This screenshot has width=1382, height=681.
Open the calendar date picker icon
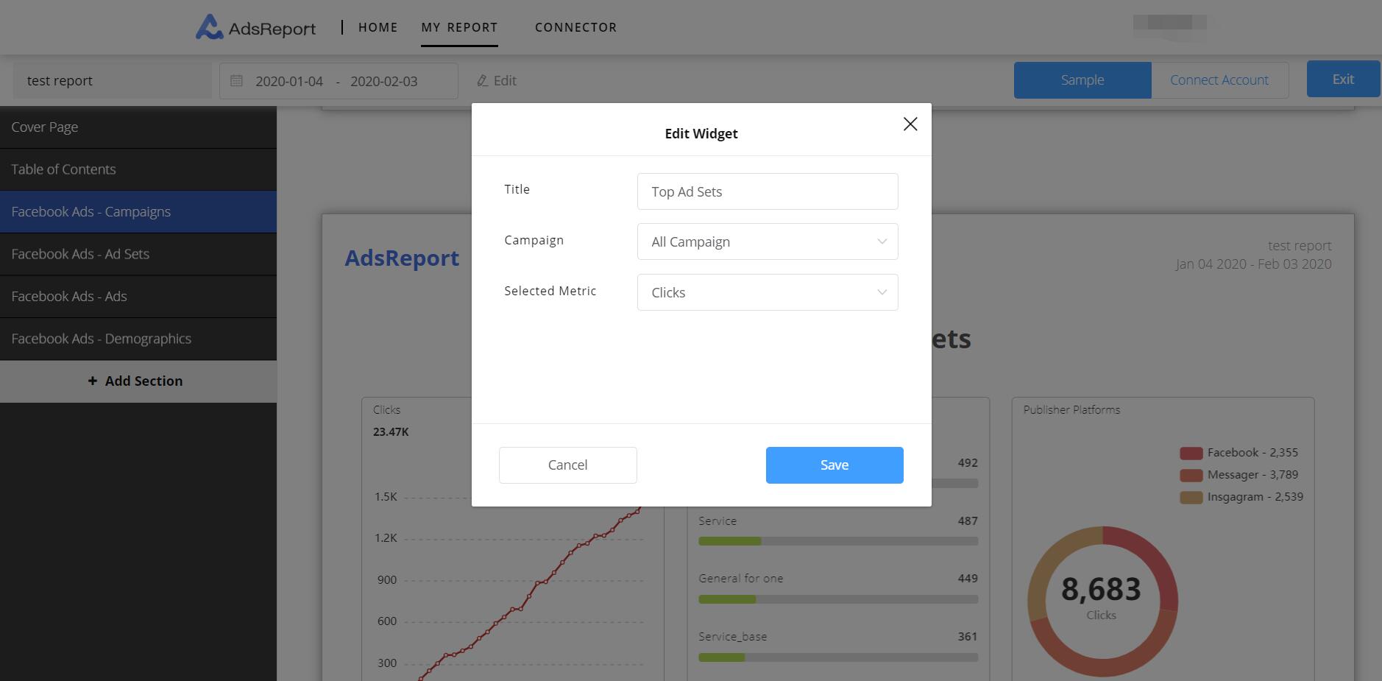coord(236,80)
